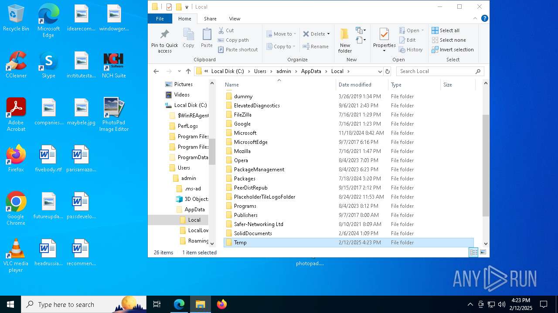Image resolution: width=558 pixels, height=313 pixels.
Task: Click the Cut scissors icon
Action: pyautogui.click(x=221, y=30)
